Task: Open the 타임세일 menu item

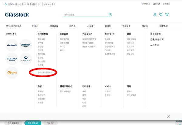Action: 54,26
